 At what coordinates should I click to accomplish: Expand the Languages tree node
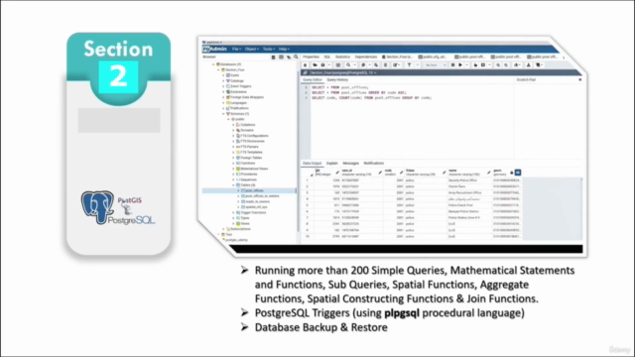click(223, 103)
